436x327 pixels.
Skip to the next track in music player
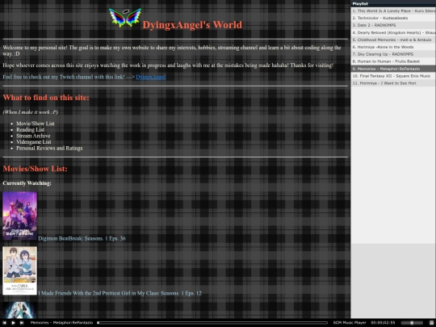[x=22, y=322]
